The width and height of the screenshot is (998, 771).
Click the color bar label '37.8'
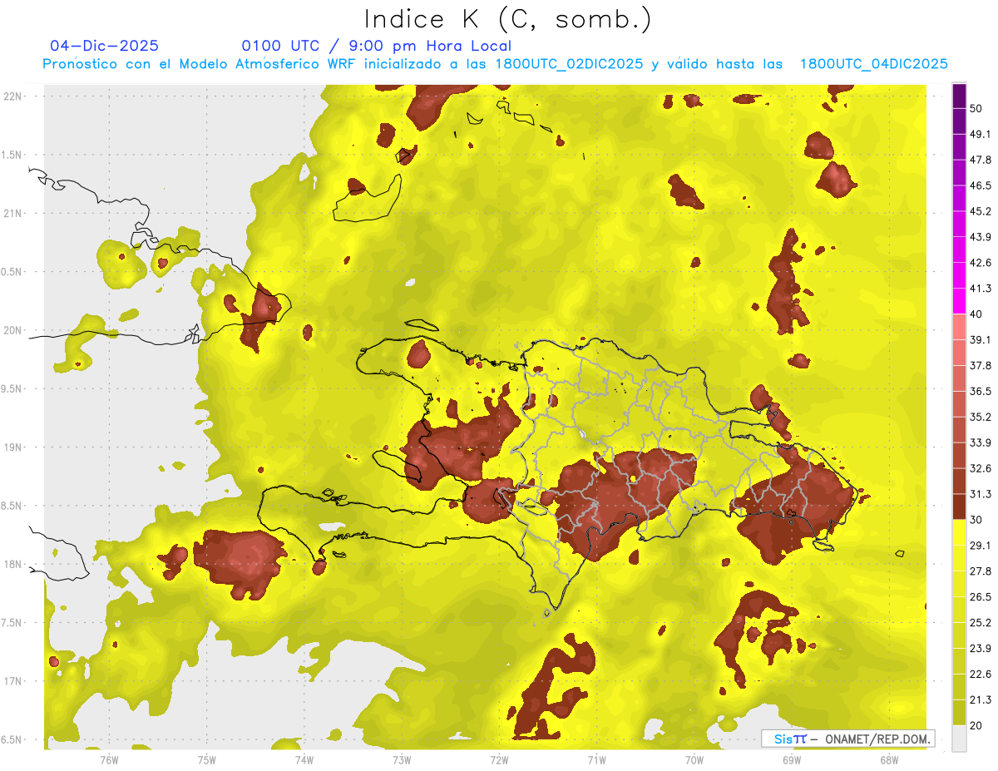tap(981, 365)
